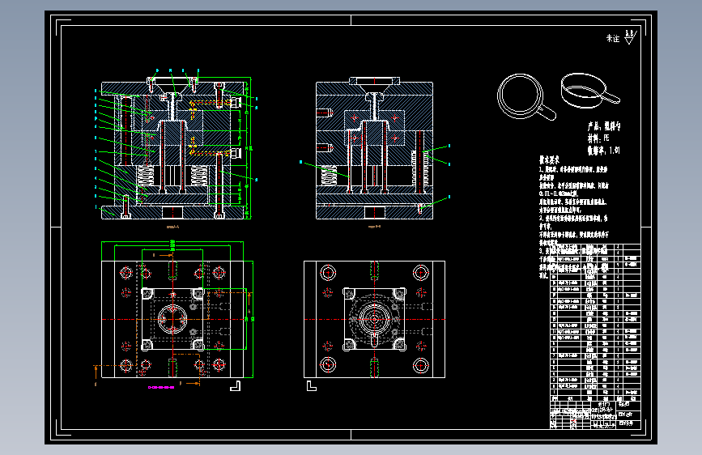Click the upper-left guide pillar circle in right plan view
This screenshot has height=455, width=702.
point(328,272)
